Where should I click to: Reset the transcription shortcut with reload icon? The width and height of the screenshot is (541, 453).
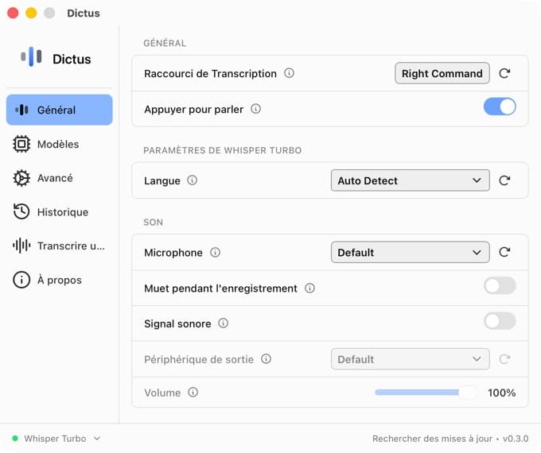504,73
